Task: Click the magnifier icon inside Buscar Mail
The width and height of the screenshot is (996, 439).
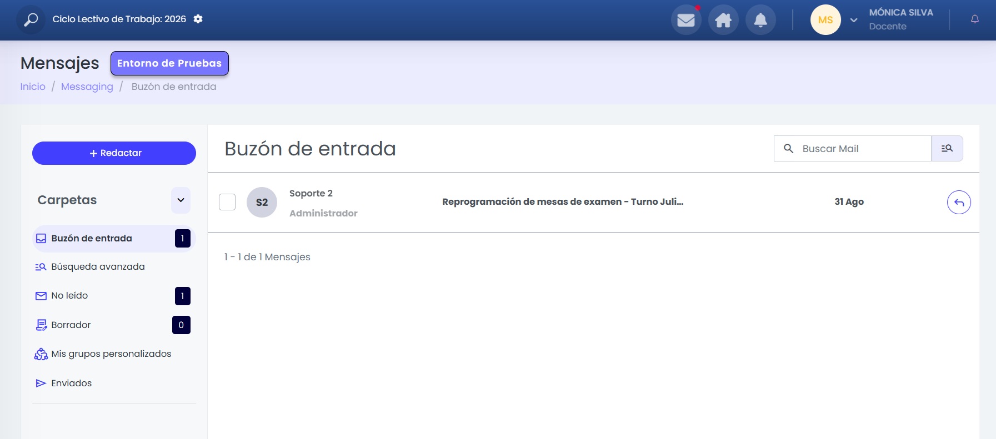Action: pyautogui.click(x=788, y=148)
